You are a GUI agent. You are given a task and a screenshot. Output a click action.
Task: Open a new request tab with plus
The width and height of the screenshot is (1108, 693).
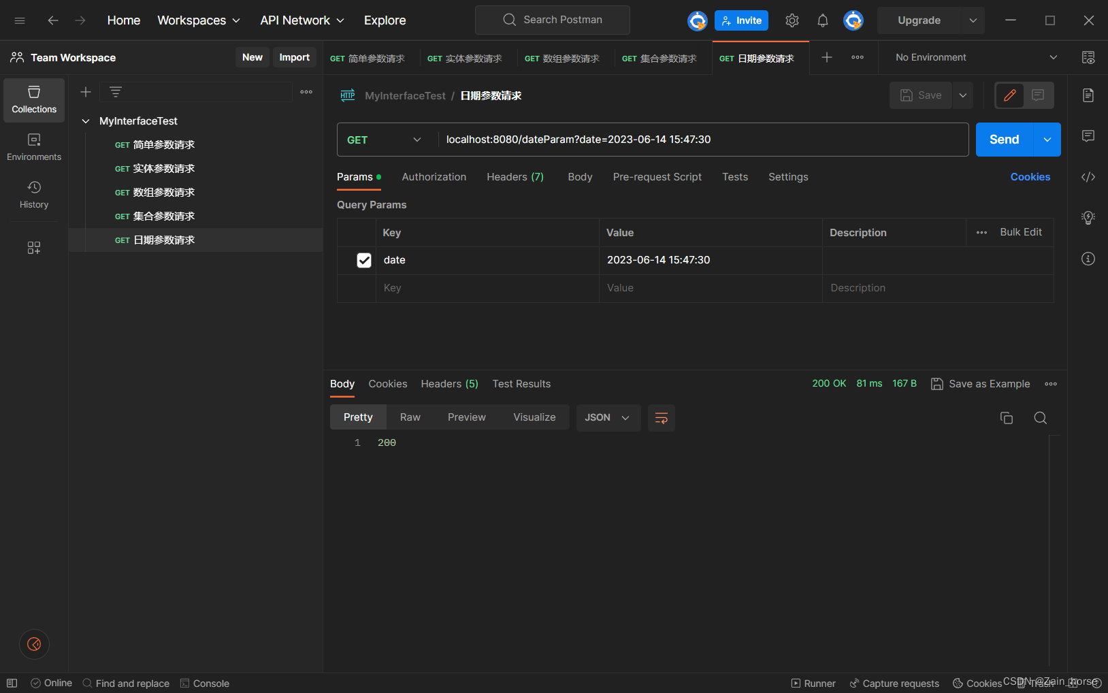pyautogui.click(x=827, y=57)
